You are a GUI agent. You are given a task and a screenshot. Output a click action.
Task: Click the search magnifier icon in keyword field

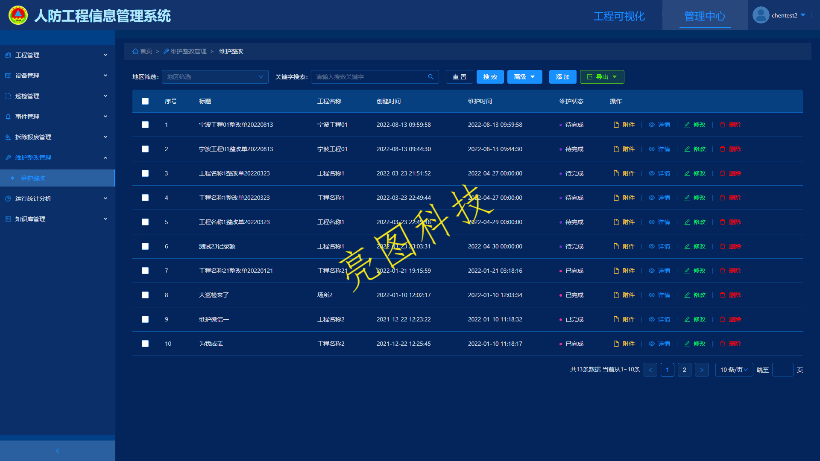click(x=430, y=77)
